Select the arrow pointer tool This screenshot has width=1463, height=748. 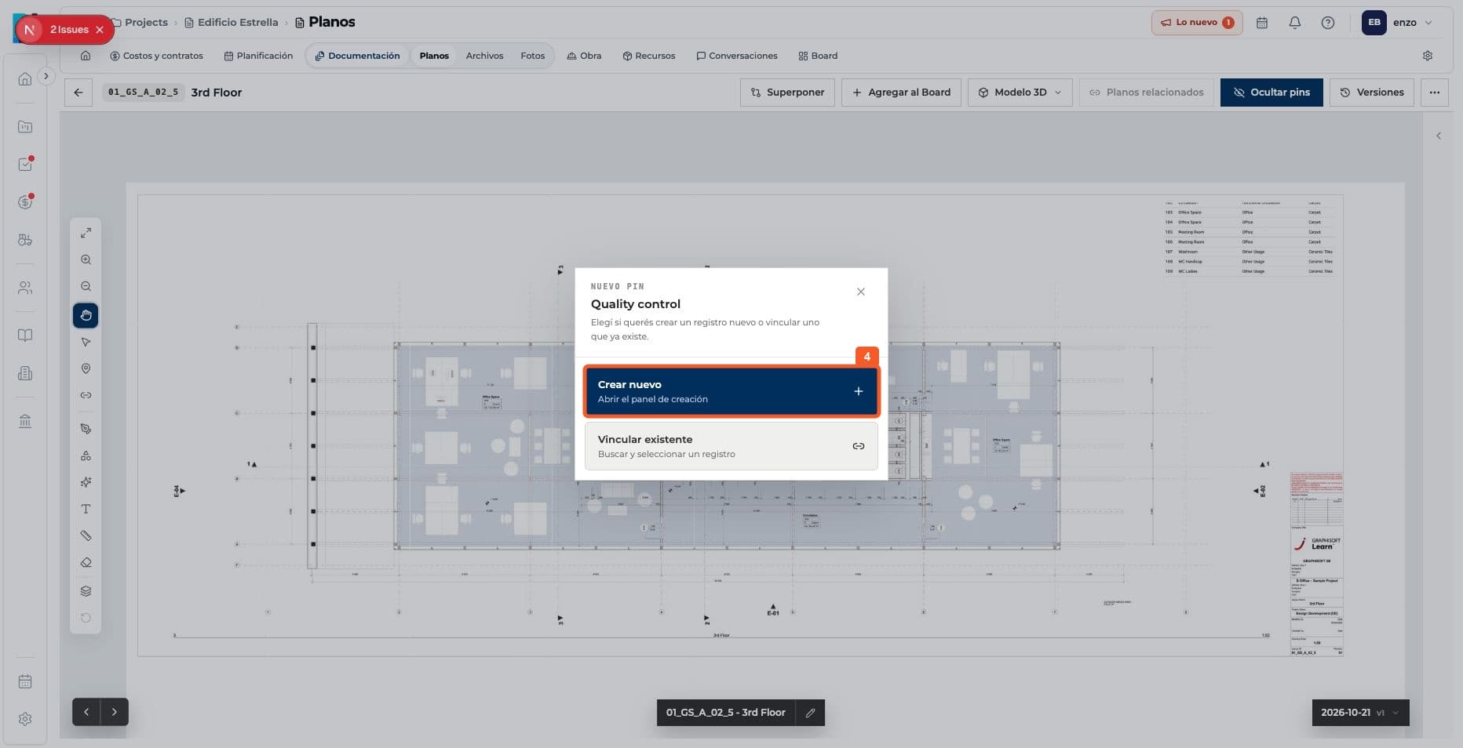click(86, 342)
